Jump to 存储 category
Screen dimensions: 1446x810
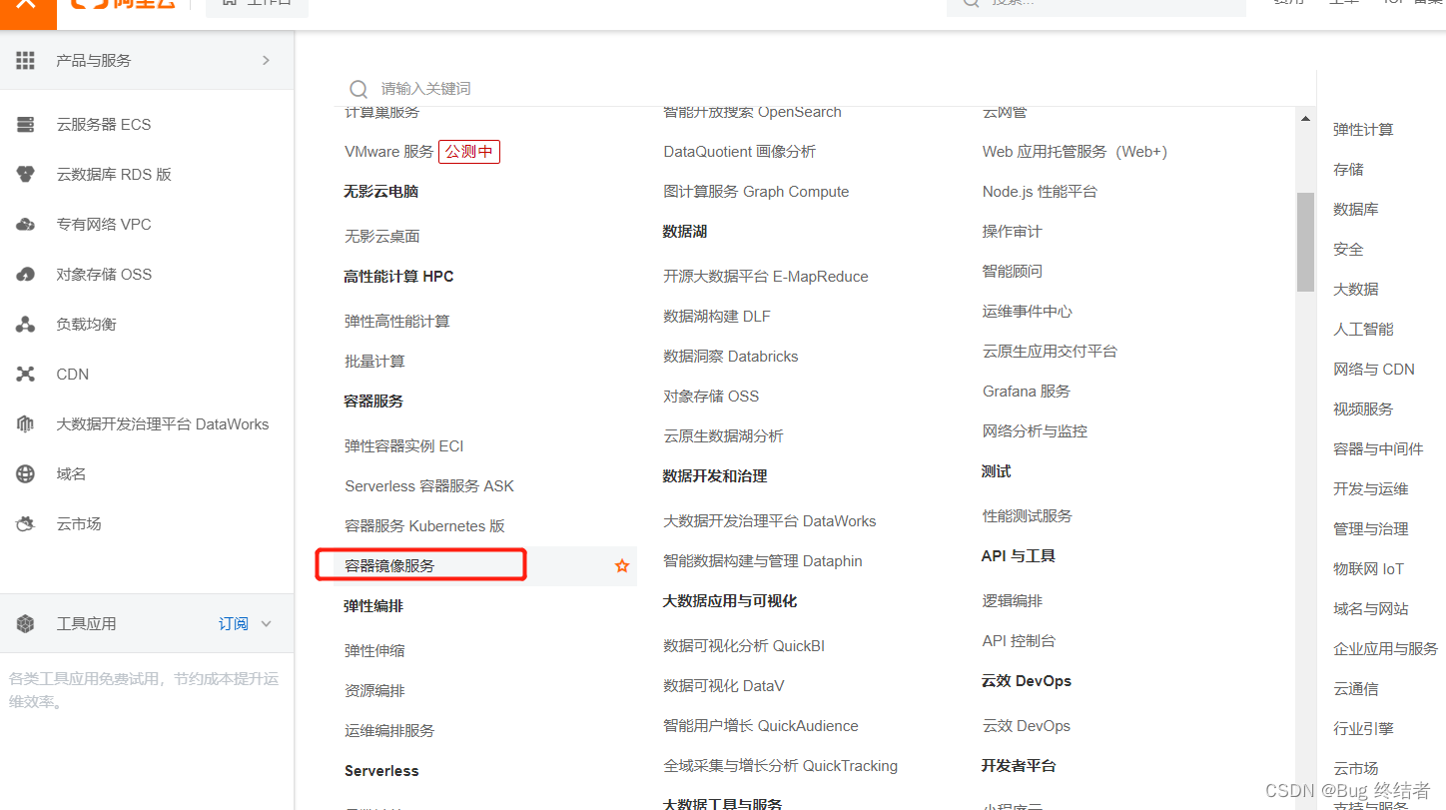1348,170
